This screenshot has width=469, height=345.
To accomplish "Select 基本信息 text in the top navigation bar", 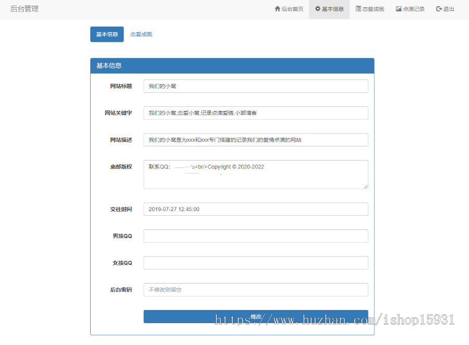I will pos(332,9).
